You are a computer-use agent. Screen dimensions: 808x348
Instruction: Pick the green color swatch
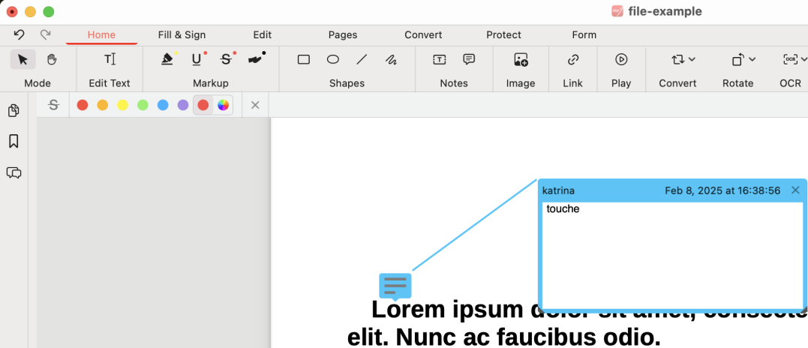tap(143, 105)
